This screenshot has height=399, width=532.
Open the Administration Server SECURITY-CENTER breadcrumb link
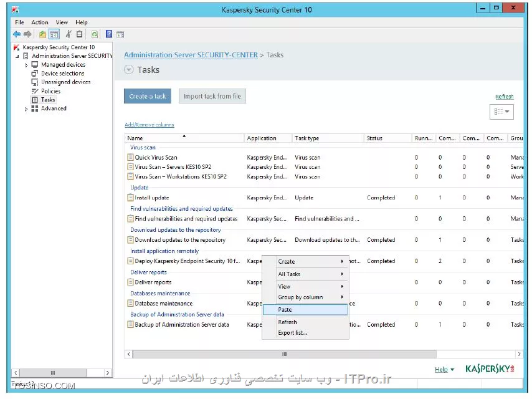pyautogui.click(x=191, y=55)
